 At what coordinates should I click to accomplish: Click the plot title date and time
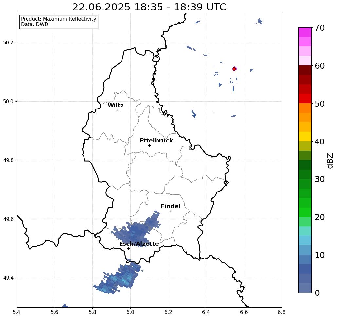point(149,7)
